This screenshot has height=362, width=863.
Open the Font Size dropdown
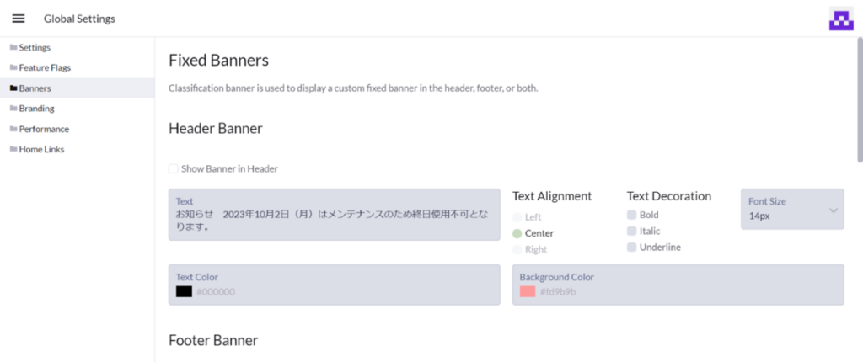(784, 209)
